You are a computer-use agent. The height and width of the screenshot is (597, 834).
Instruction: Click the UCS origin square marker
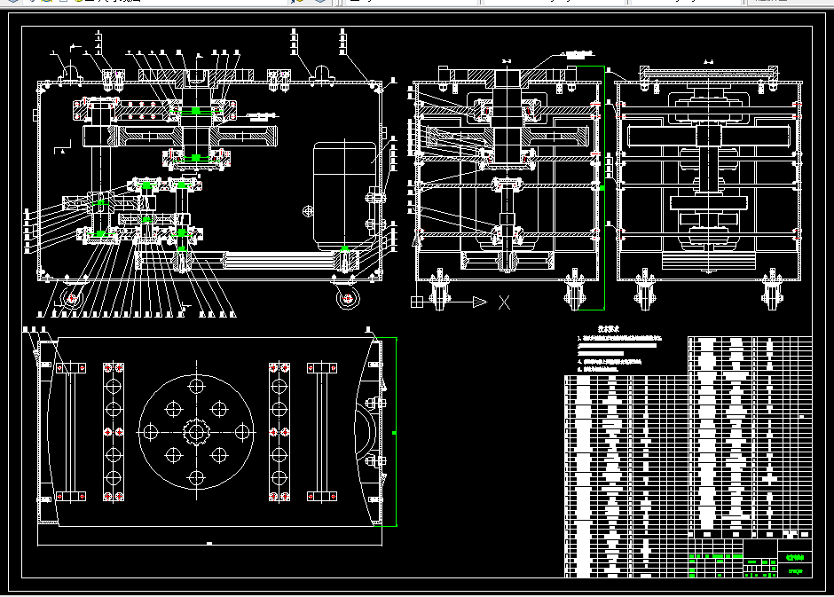click(x=417, y=302)
